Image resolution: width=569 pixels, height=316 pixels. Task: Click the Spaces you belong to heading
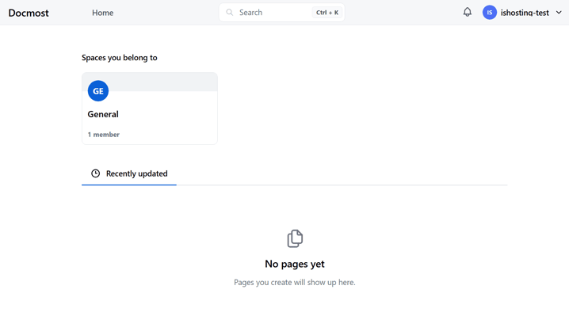pos(120,58)
